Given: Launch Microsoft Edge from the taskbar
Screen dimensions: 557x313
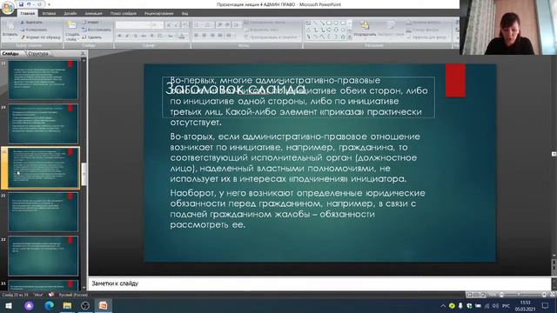Looking at the screenshot, I should click(49, 305).
